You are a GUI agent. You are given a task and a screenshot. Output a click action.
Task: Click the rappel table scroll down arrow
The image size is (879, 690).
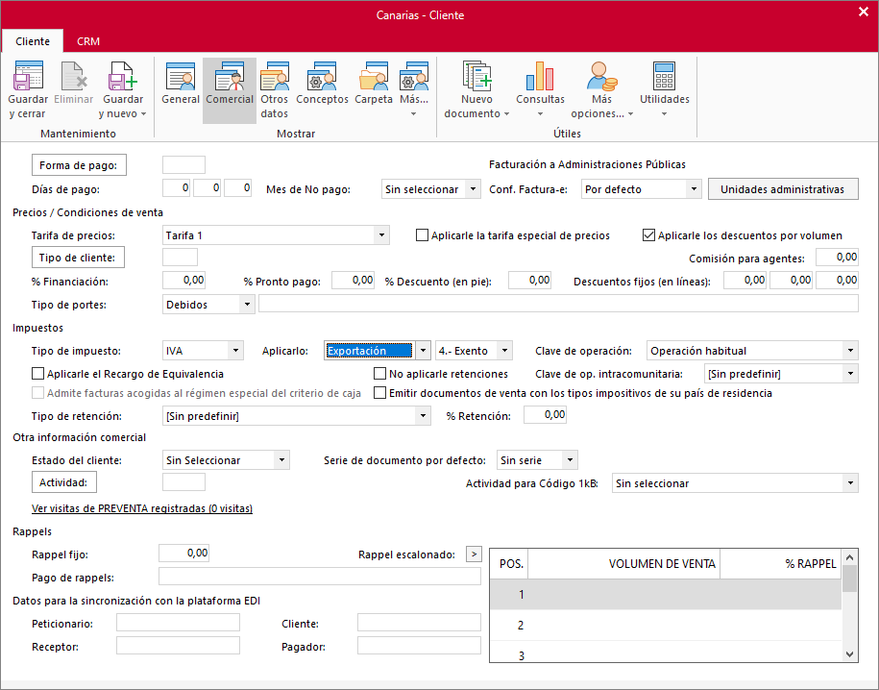849,654
